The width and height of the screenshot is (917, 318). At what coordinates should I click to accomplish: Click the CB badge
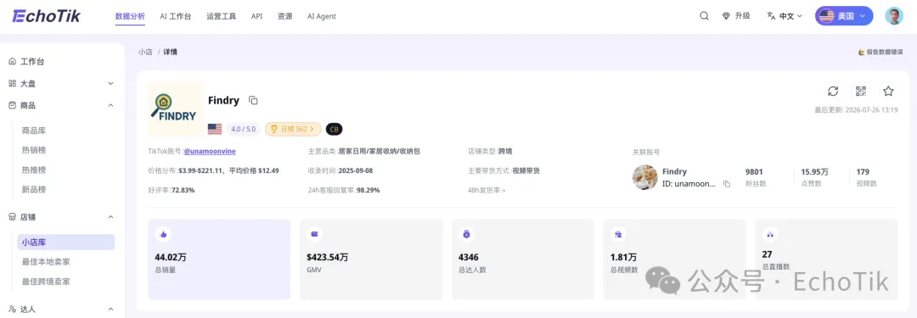pos(334,129)
